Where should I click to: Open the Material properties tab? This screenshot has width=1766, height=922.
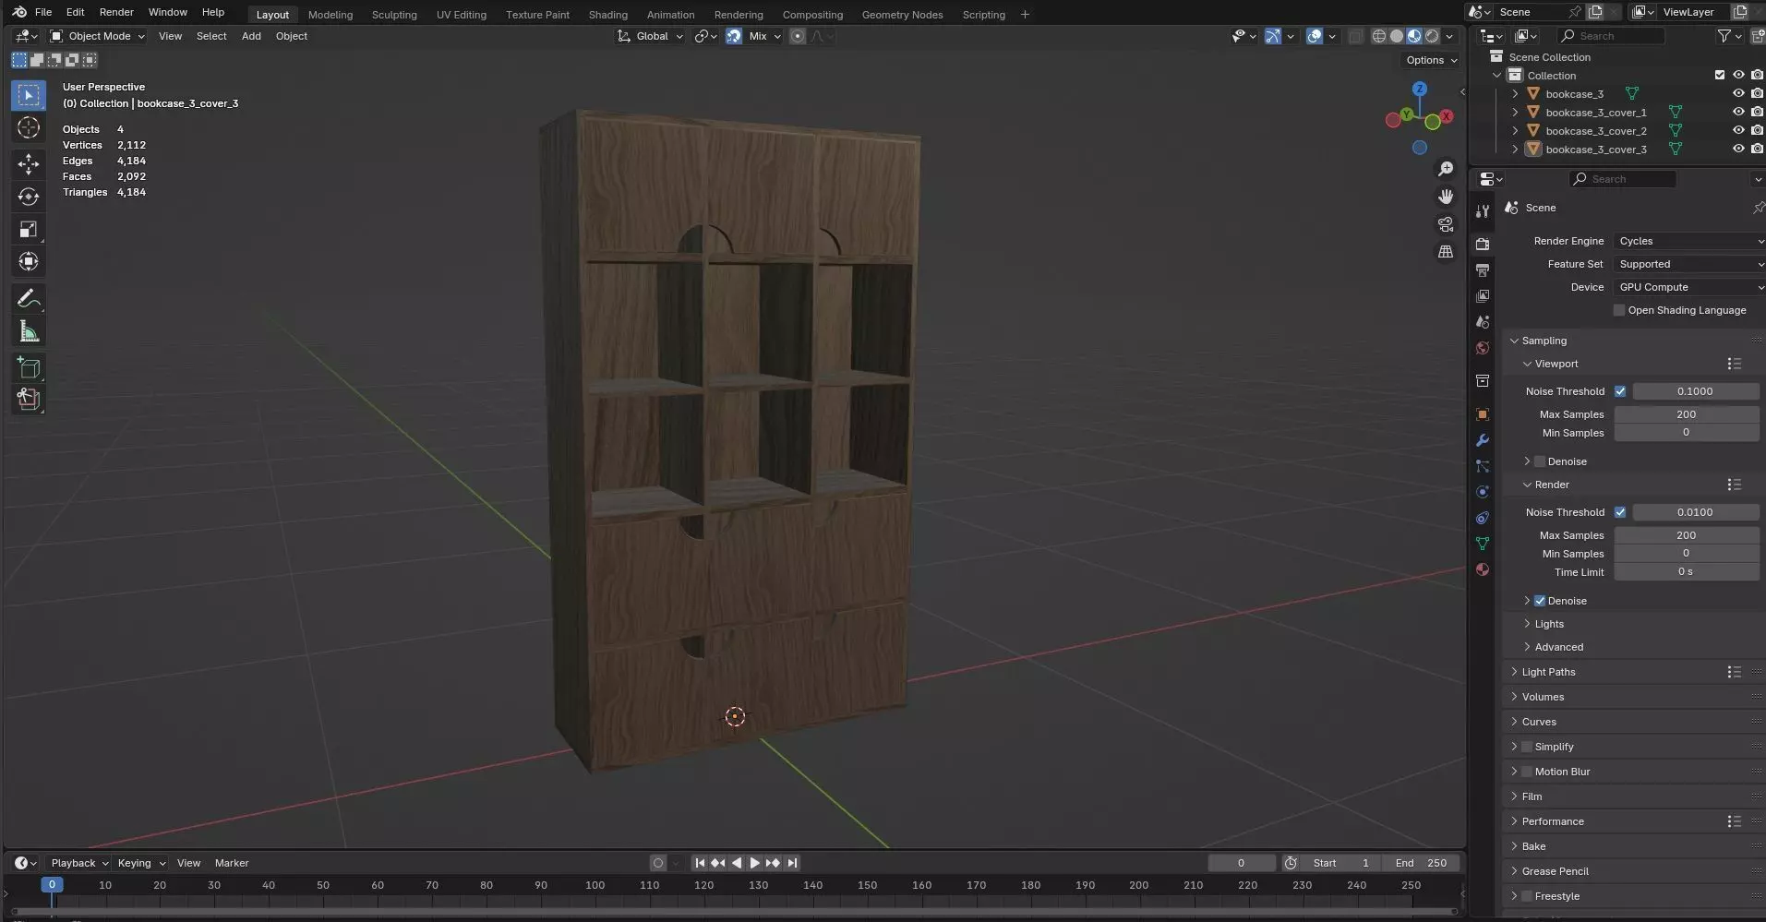tap(1483, 569)
